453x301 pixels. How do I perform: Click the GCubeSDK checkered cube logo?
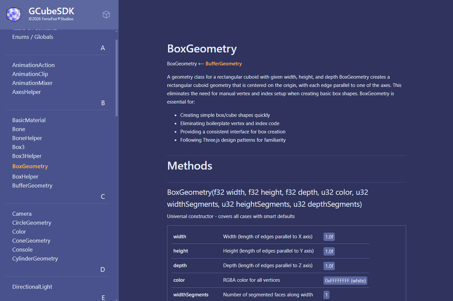[14, 14]
